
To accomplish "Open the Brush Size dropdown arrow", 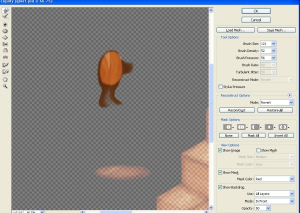I will [273, 43].
